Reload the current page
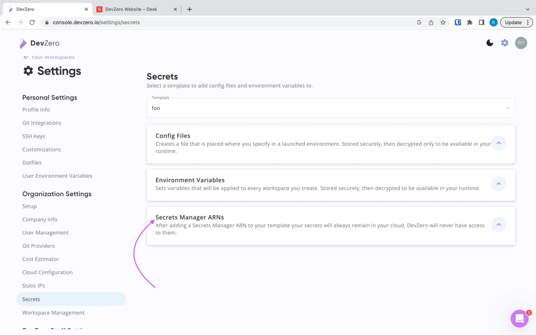The image size is (536, 335). (32, 22)
